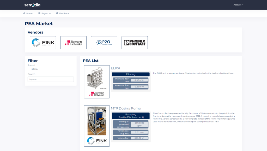The image size is (267, 151).
Task: Select the P2O Process2Order vendor logo
Action: tap(104, 43)
